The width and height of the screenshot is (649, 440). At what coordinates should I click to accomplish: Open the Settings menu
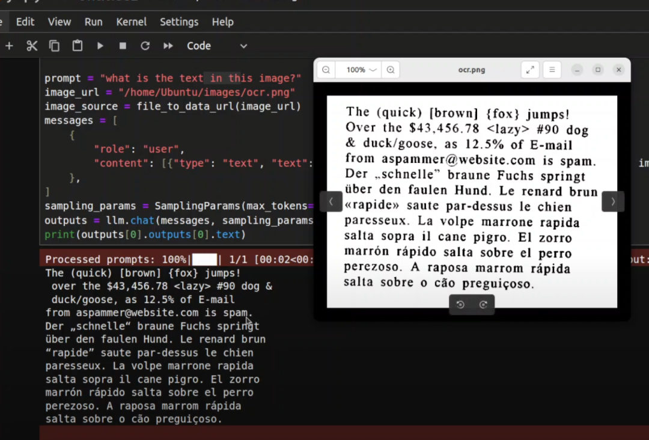click(179, 22)
